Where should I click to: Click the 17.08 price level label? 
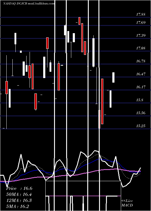tap(141, 48)
